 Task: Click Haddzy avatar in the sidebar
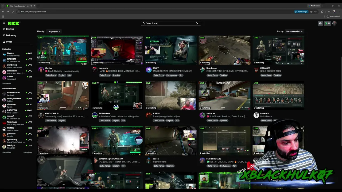click(4, 129)
